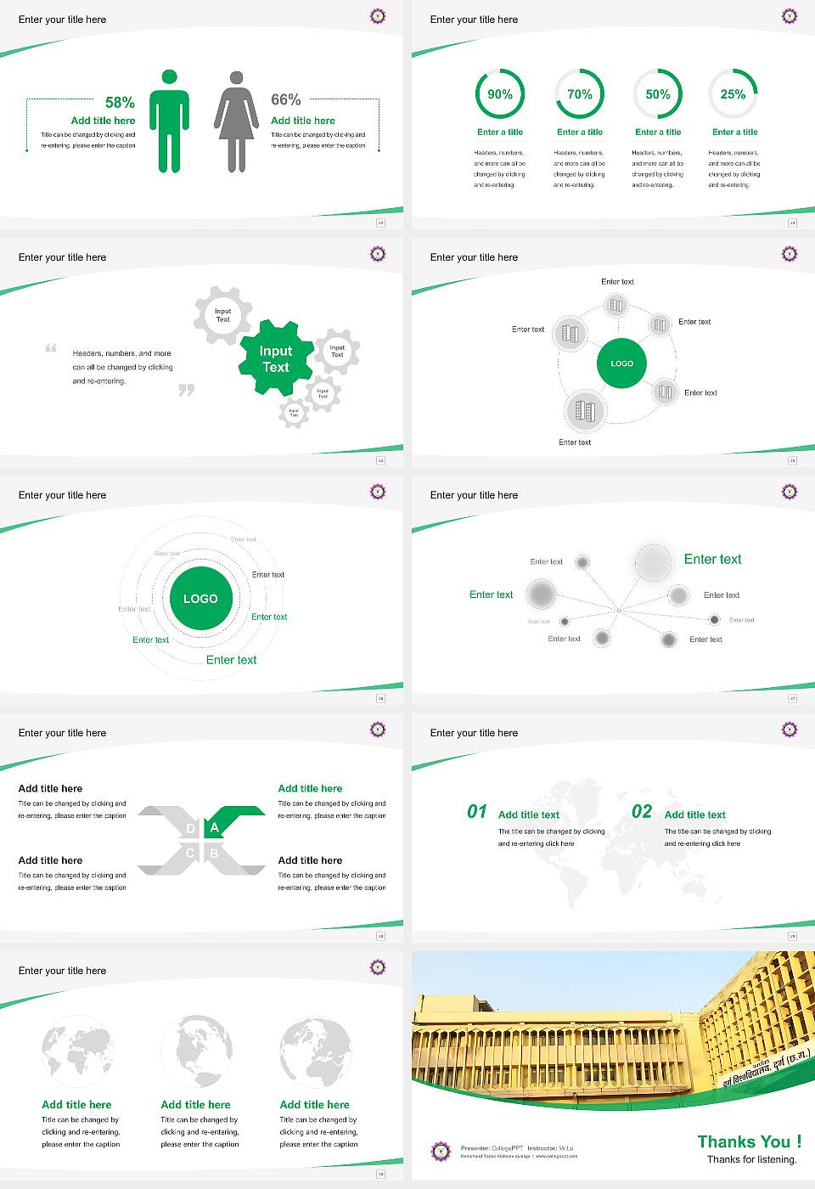Click the gray arrow segment labeled C
Screen dimensions: 815x1189
click(169, 858)
